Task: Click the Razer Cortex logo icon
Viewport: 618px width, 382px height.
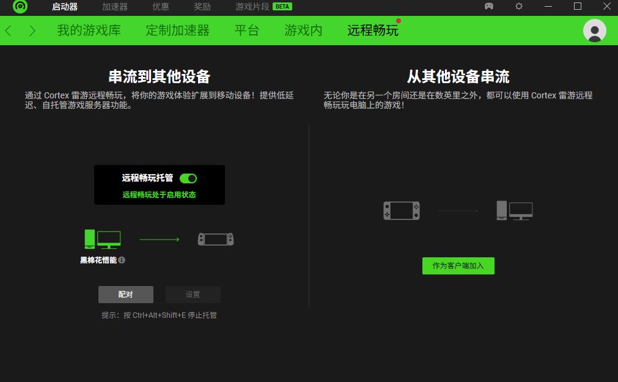Action: click(x=20, y=6)
